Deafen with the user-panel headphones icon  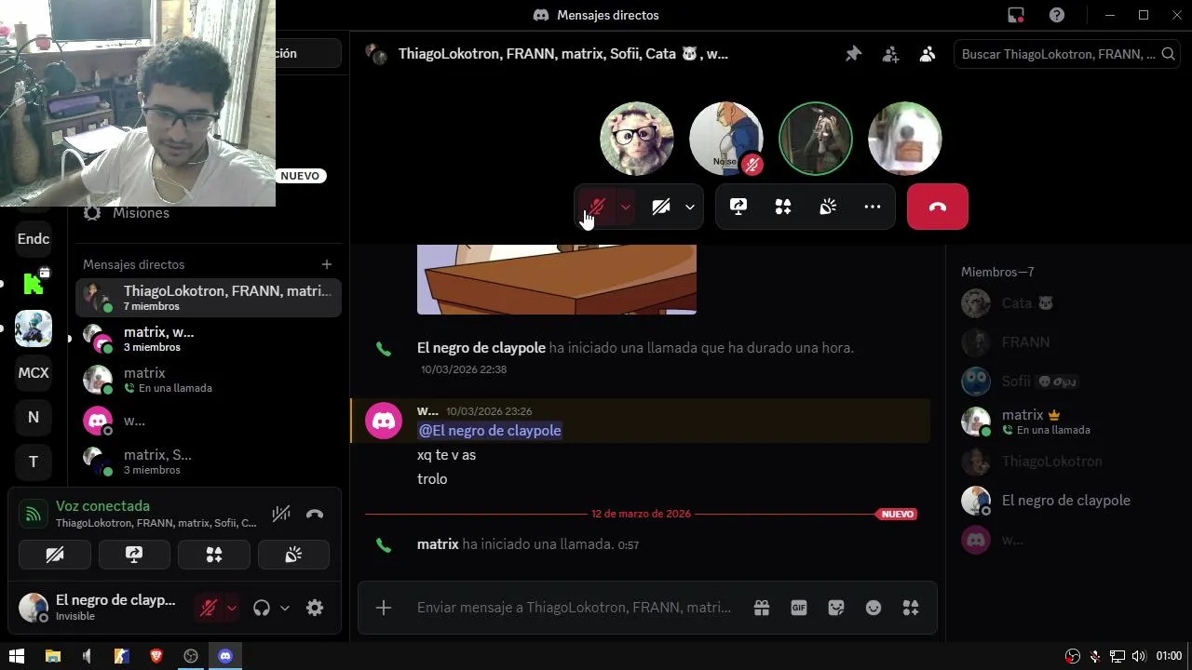(262, 608)
